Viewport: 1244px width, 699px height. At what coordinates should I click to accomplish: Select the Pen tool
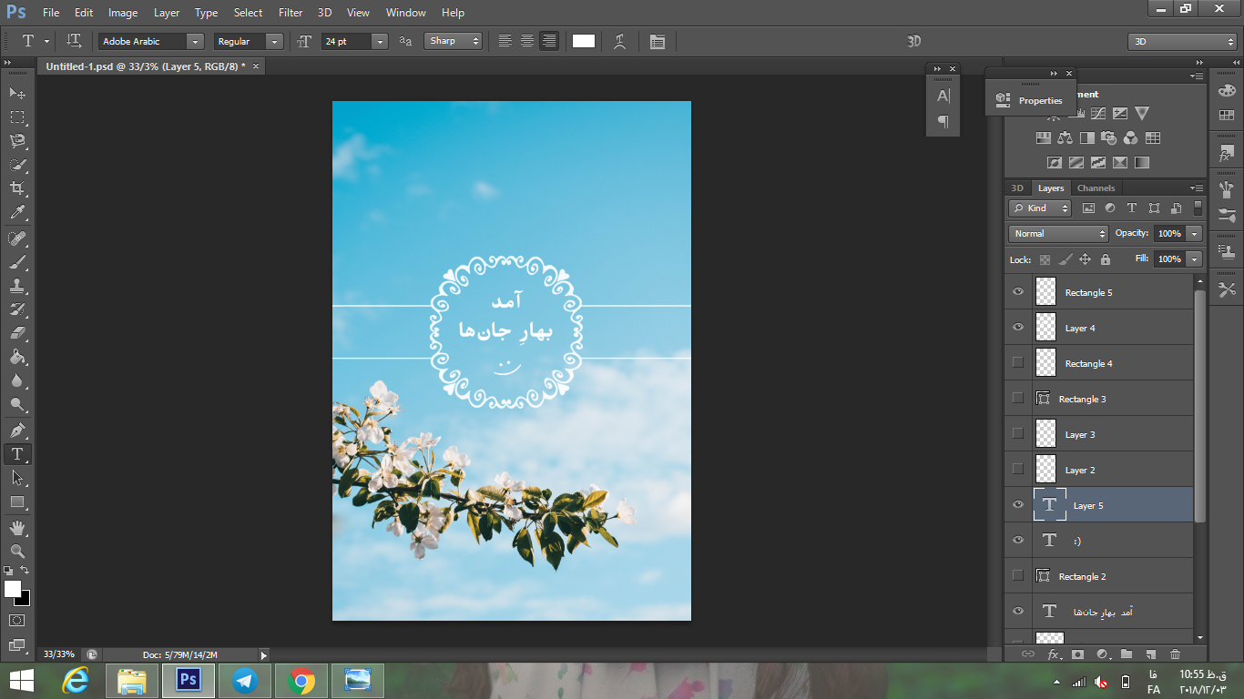(17, 430)
